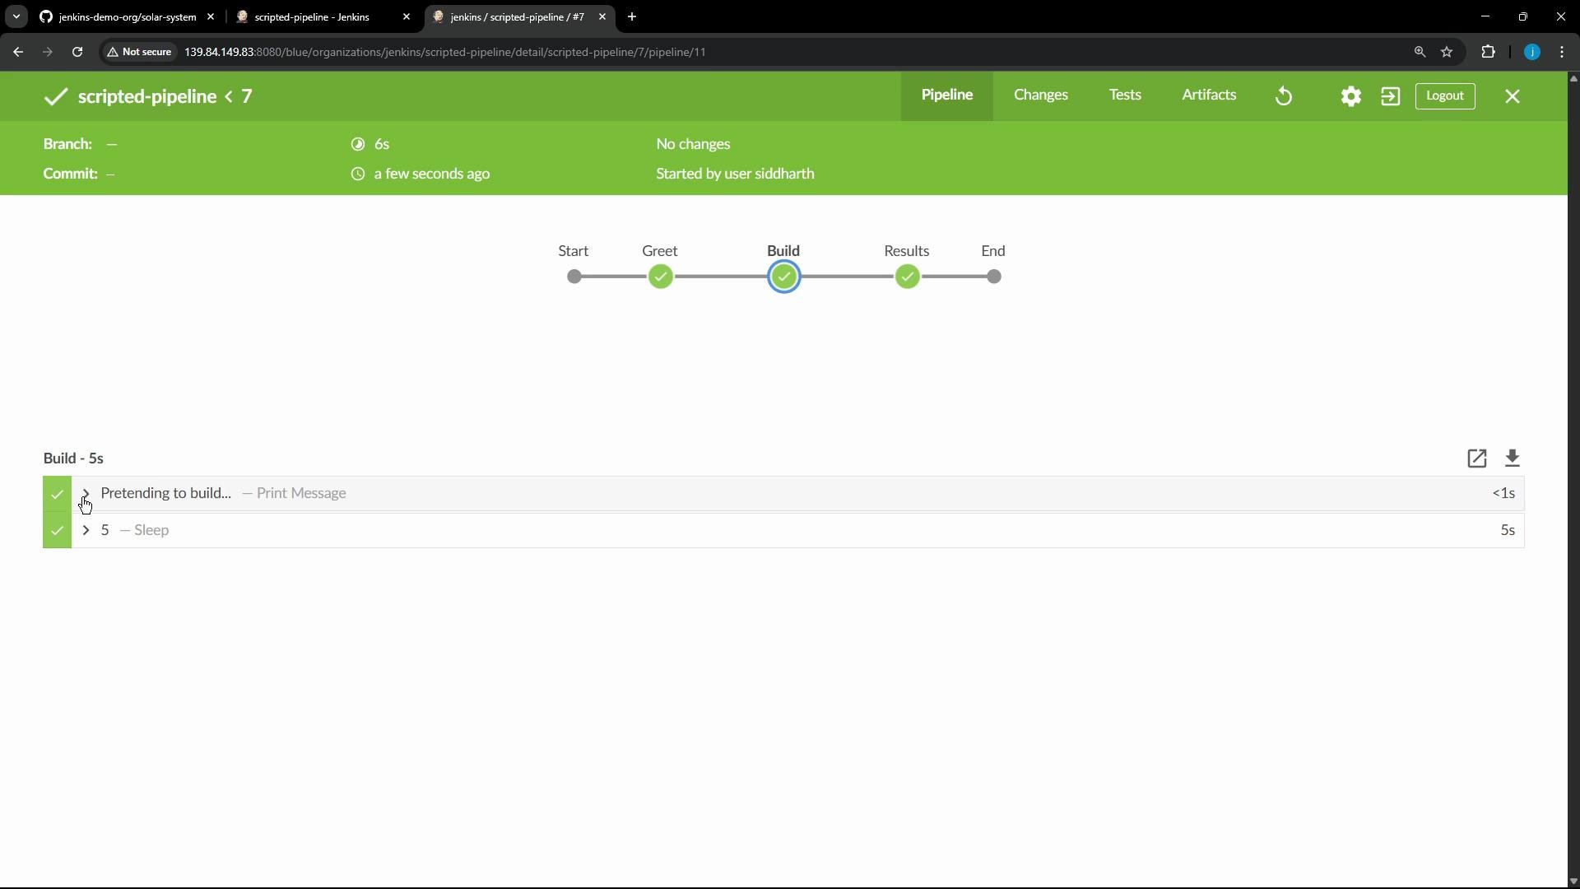Select the Build stage node
This screenshot has width=1580, height=889.
pos(784,277)
